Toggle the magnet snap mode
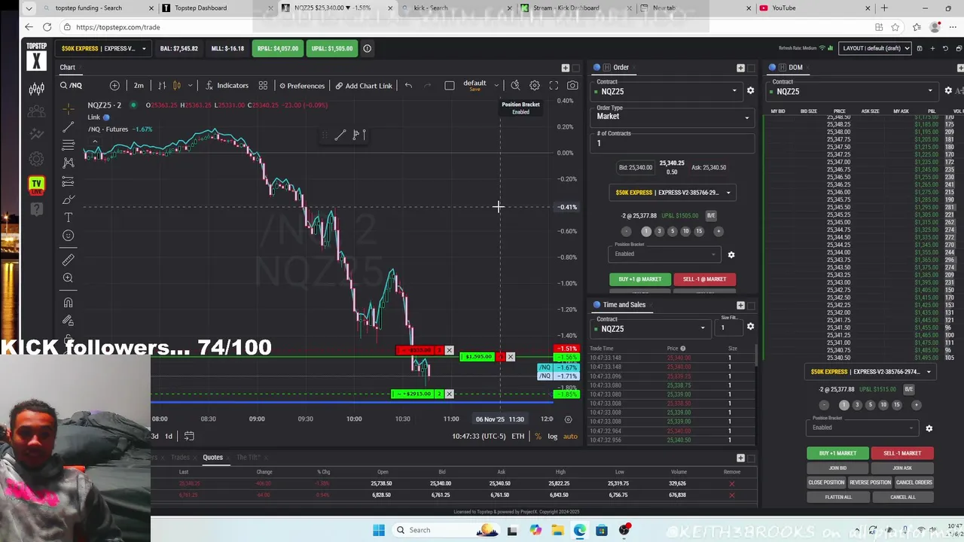964x542 pixels. point(69,303)
